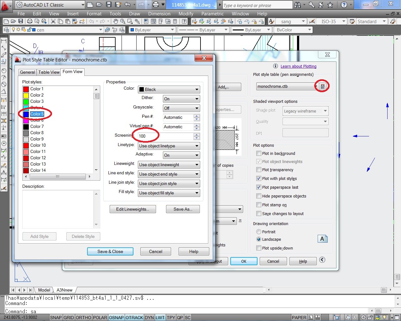Select the Portrait orientation radio button
The image size is (401, 321).
[x=259, y=232]
